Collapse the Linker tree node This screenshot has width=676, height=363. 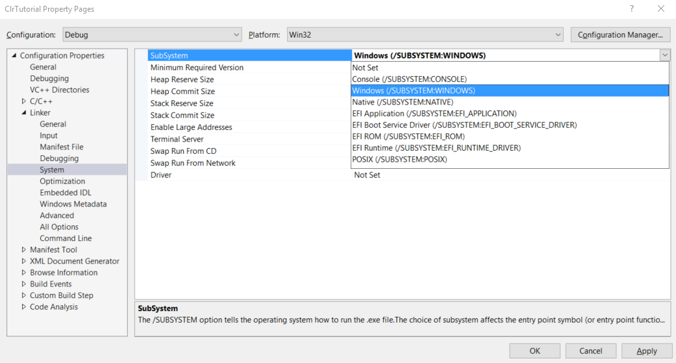tap(23, 113)
